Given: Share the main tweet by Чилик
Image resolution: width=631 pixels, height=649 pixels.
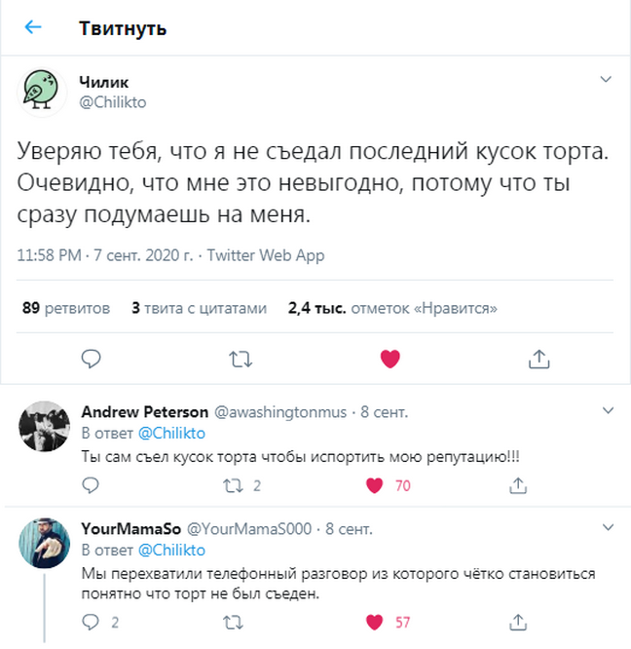Looking at the screenshot, I should pyautogui.click(x=538, y=359).
